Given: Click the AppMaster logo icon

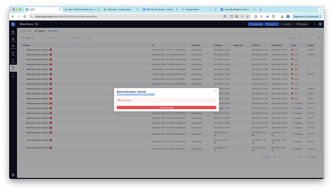Looking at the screenshot, I should [13, 24].
